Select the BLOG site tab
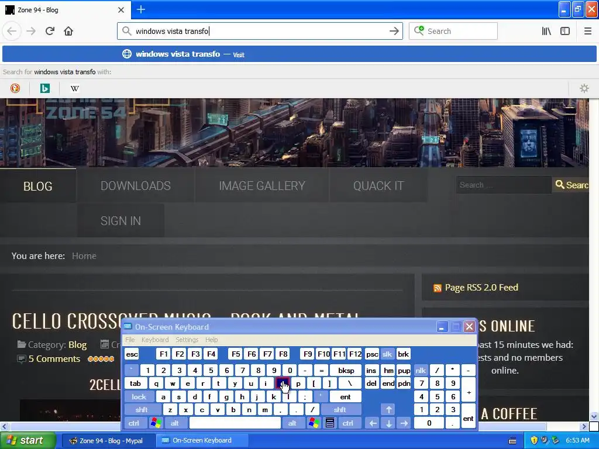The height and width of the screenshot is (449, 599). pos(38,186)
